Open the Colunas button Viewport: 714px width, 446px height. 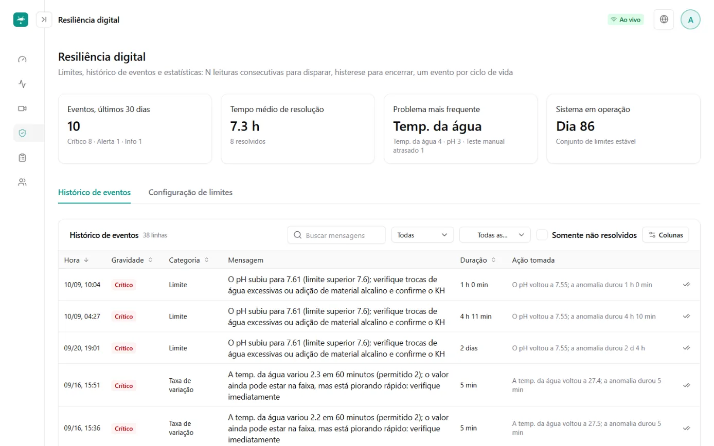[x=666, y=235]
